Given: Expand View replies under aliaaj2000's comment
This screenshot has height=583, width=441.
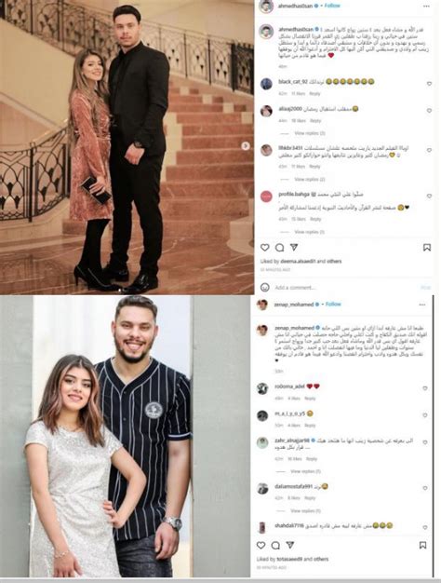Looking at the screenshot, I should 310,133.
